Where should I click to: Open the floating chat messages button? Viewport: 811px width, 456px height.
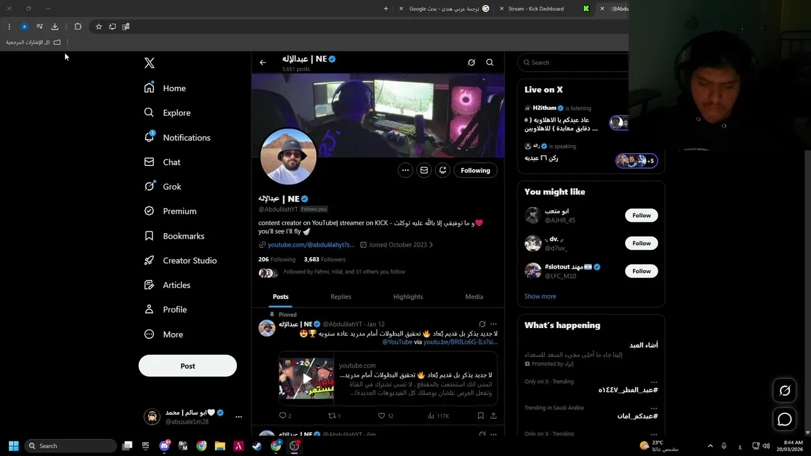(784, 419)
